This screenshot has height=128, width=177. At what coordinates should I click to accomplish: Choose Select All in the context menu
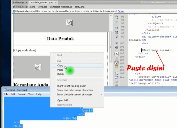click(x=77, y=80)
